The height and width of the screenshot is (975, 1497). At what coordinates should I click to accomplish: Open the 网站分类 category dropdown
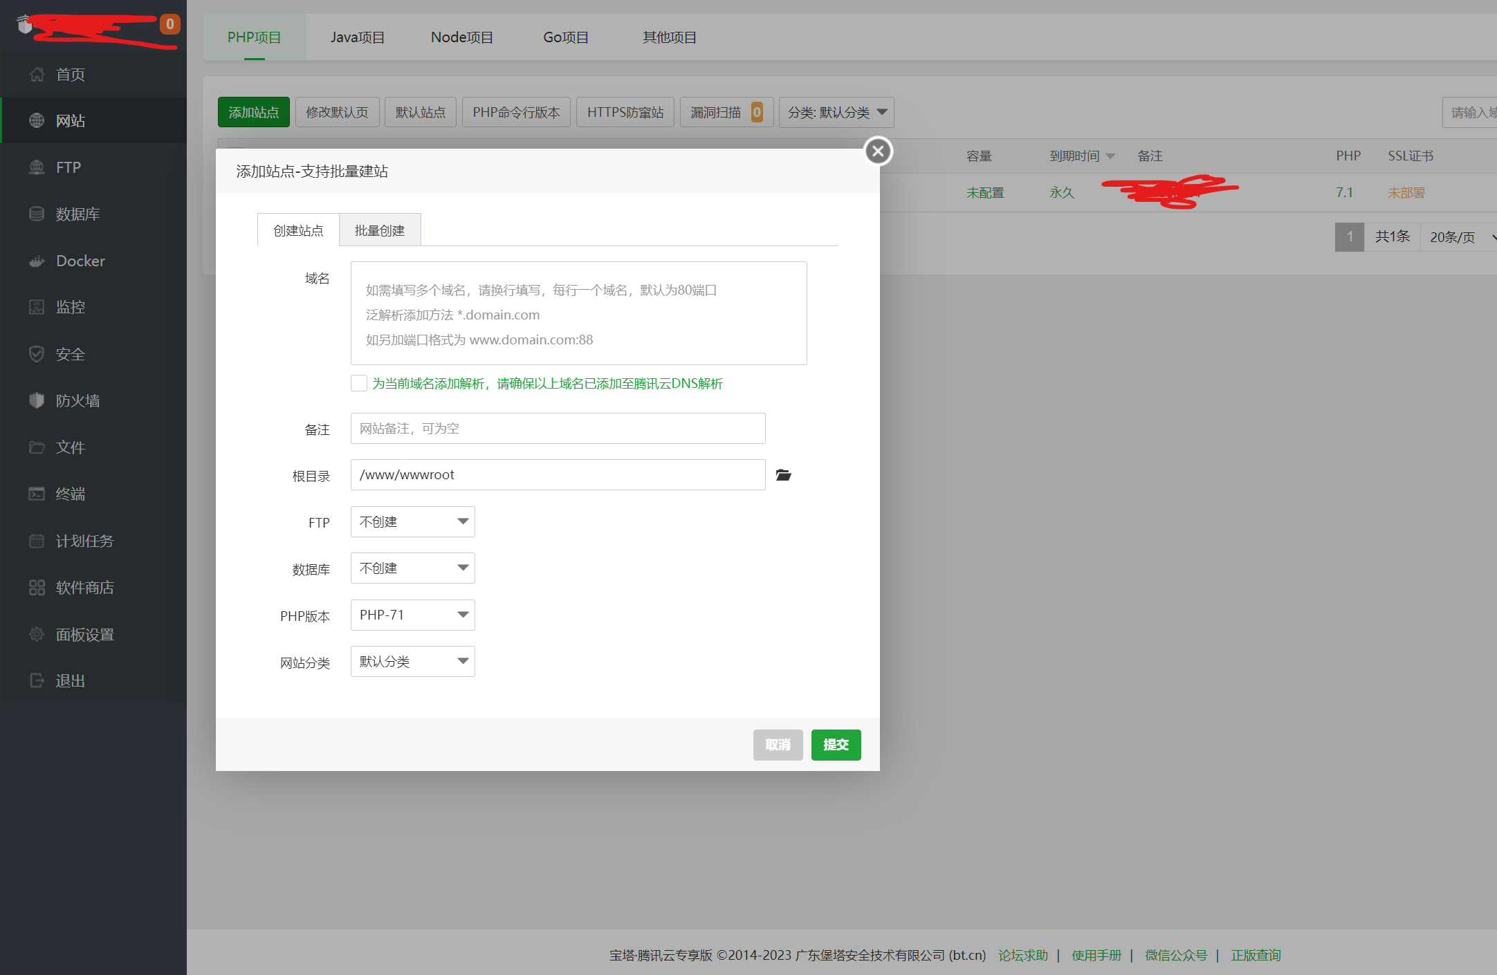point(412,661)
